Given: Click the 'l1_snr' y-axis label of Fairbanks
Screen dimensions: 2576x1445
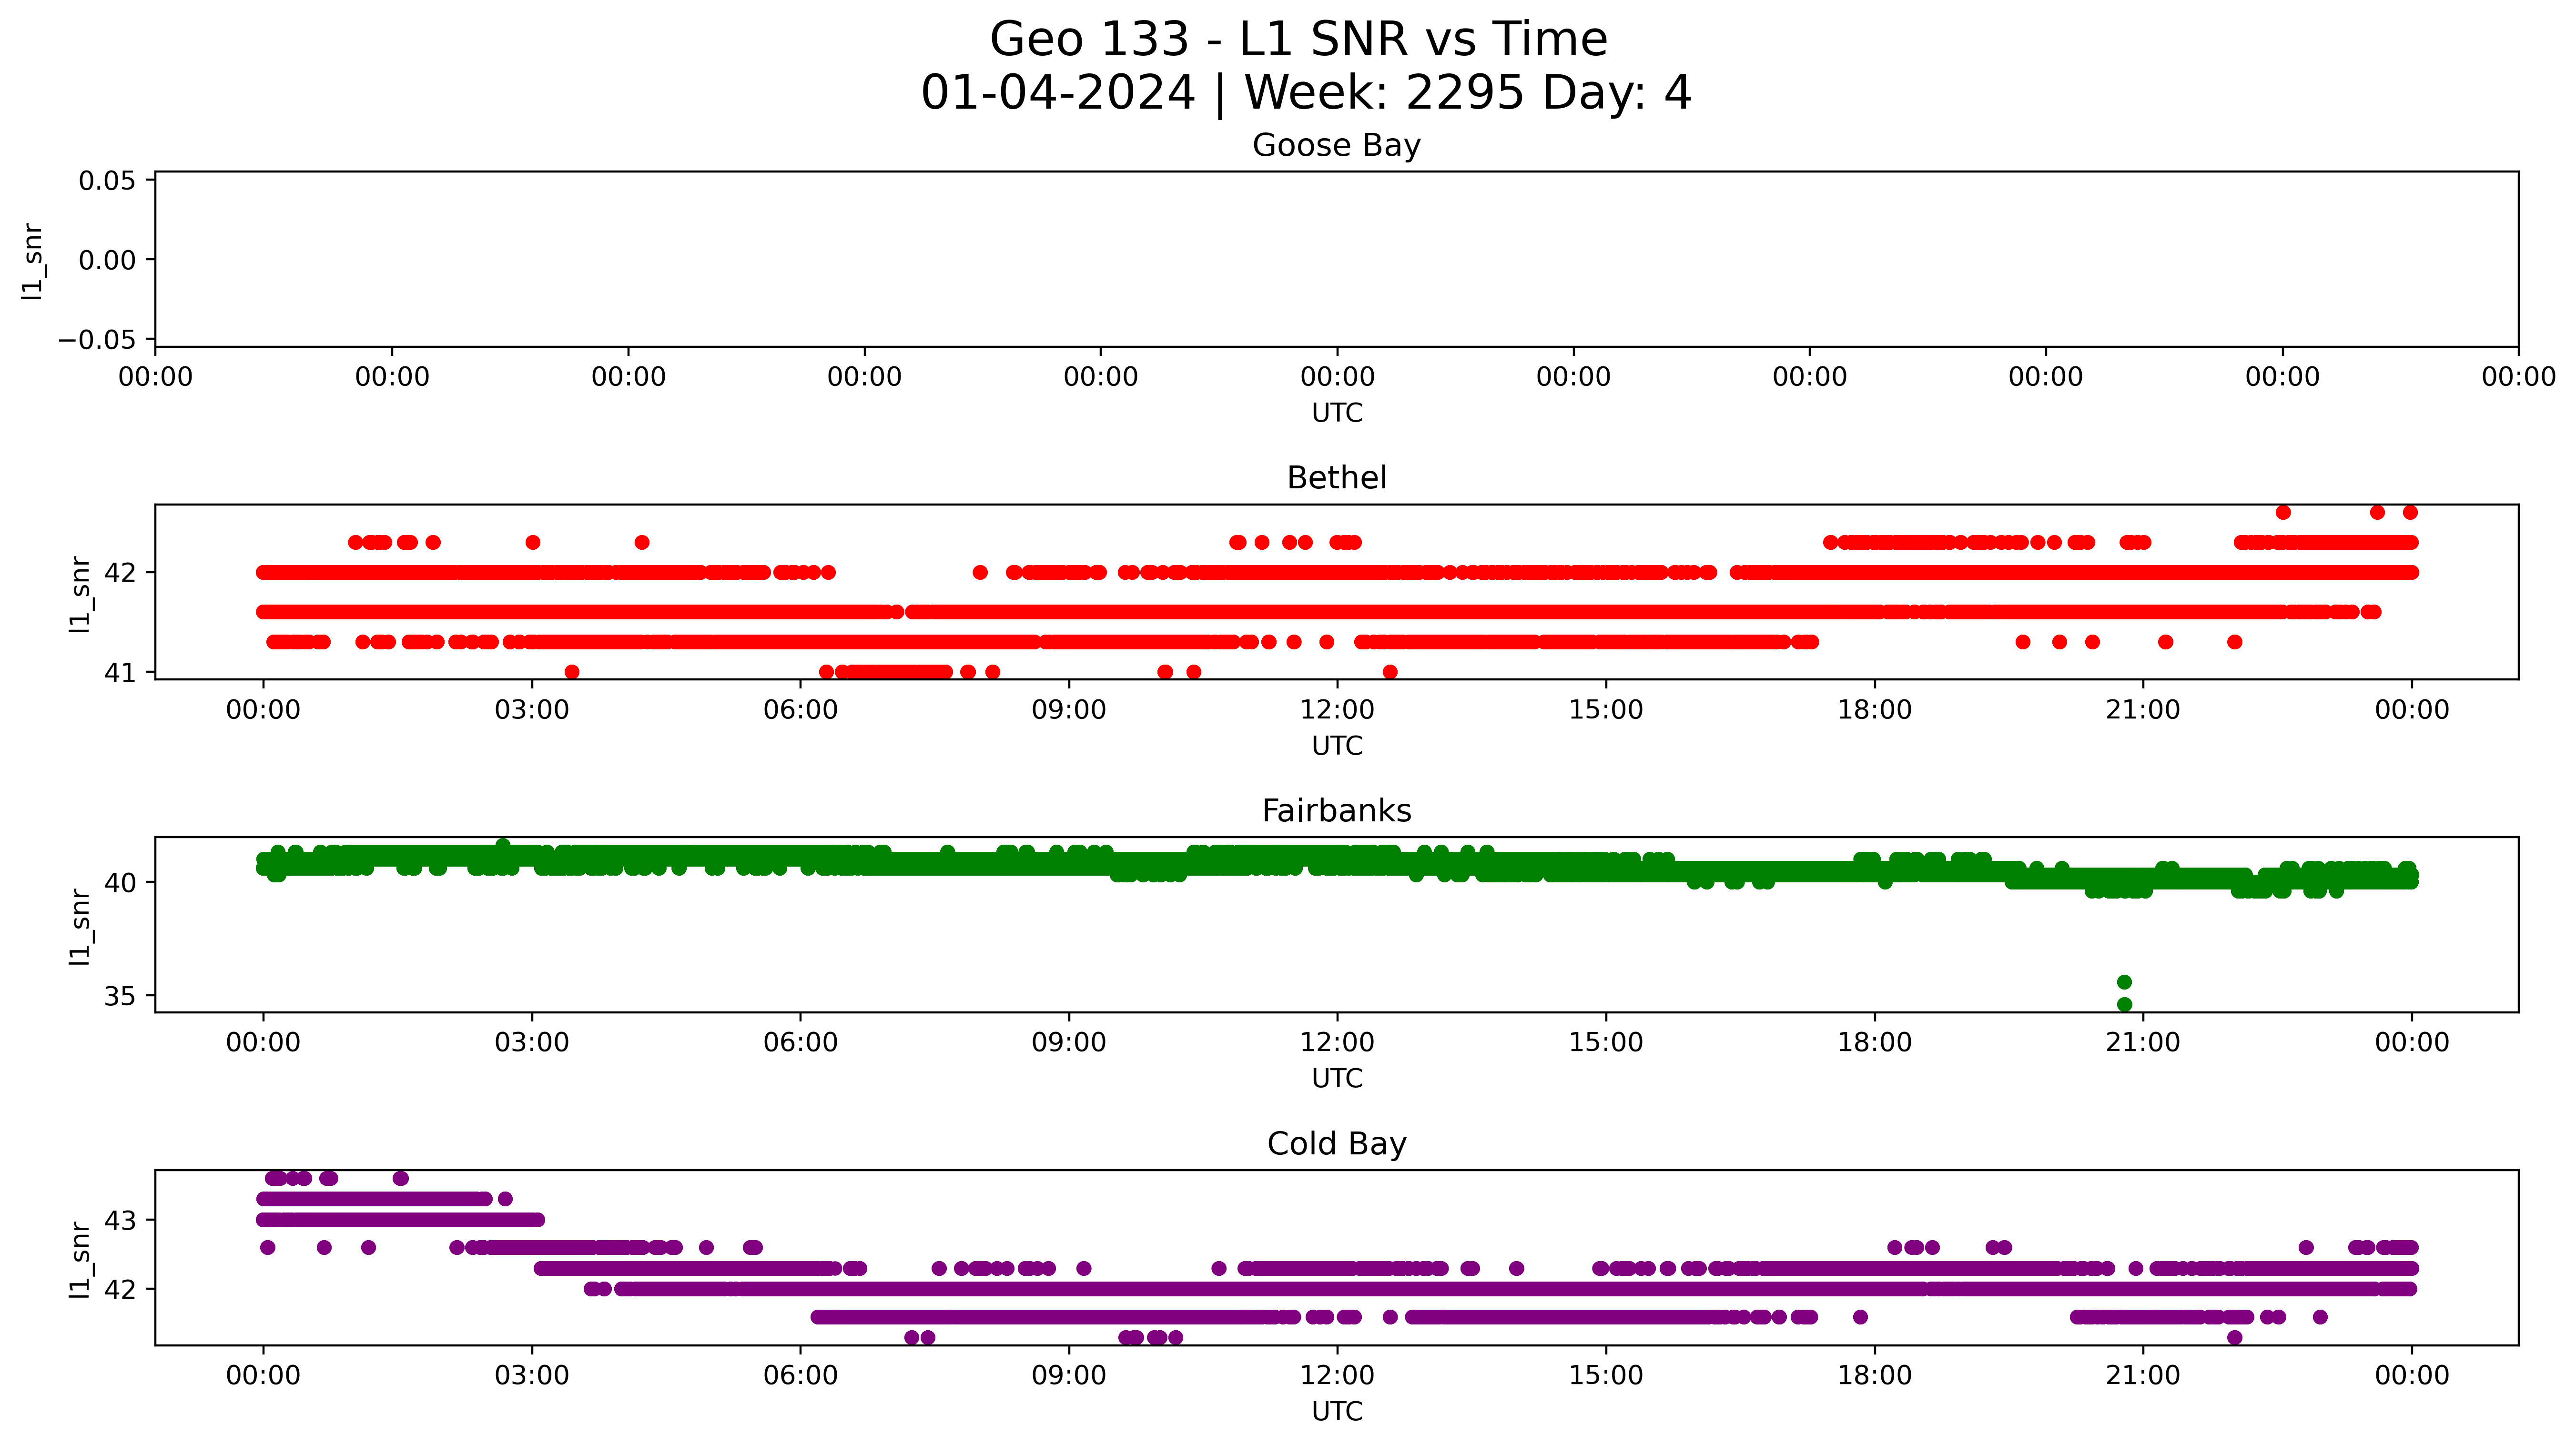Looking at the screenshot, I should [x=80, y=927].
